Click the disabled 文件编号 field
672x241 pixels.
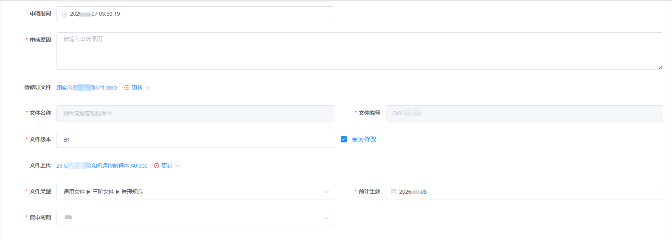click(x=524, y=113)
